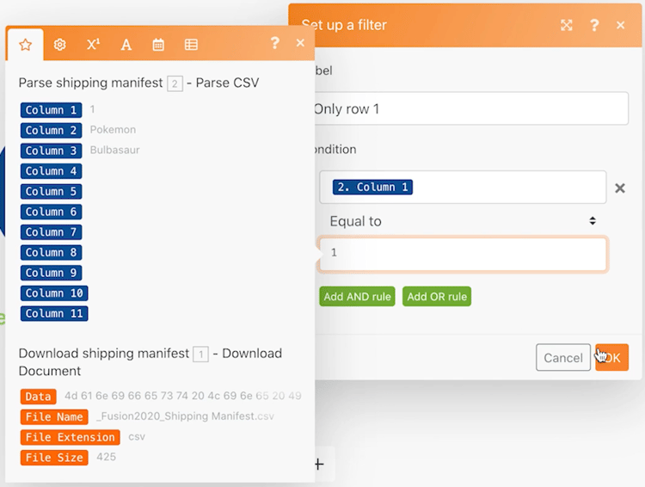Close the Set up a filter dialog
The width and height of the screenshot is (645, 487).
(x=620, y=25)
